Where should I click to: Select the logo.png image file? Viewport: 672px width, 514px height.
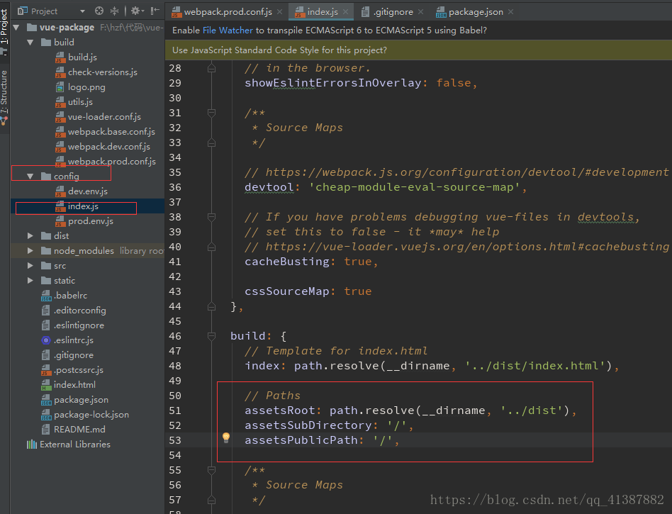[86, 87]
